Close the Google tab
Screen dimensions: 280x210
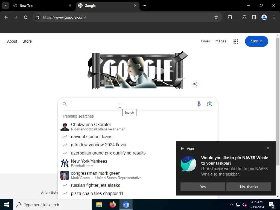coord(135,5)
